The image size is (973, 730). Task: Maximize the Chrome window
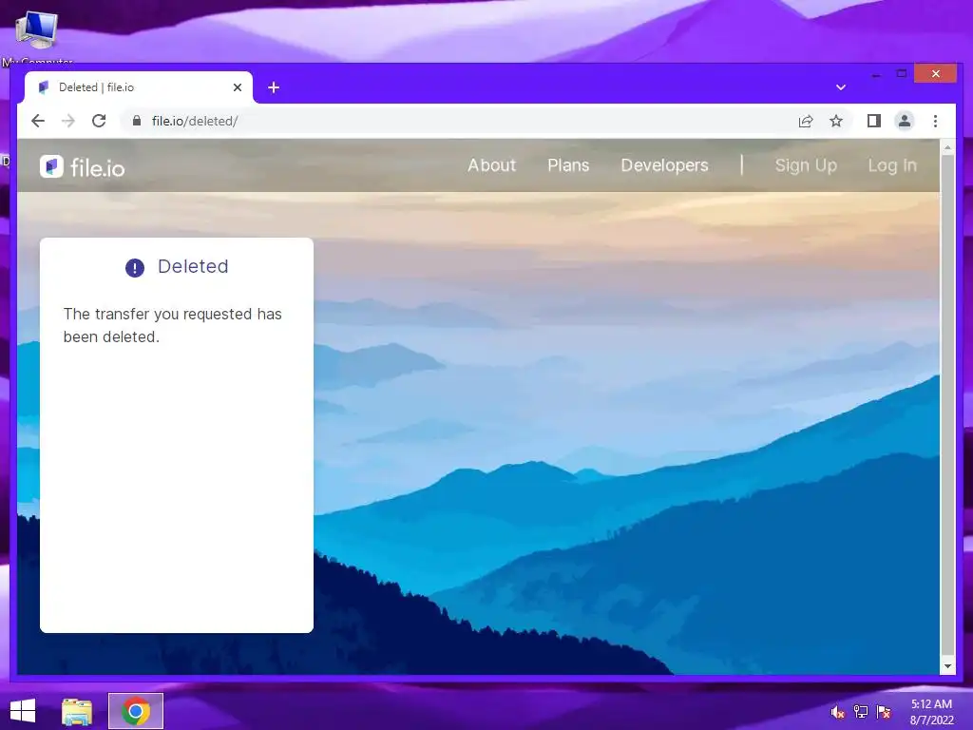[x=902, y=74]
